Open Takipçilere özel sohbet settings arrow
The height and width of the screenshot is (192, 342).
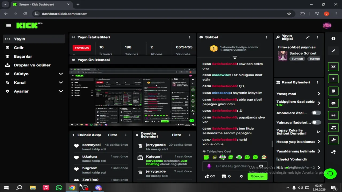tap(319, 103)
